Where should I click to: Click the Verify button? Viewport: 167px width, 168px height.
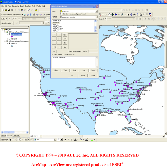65,70
